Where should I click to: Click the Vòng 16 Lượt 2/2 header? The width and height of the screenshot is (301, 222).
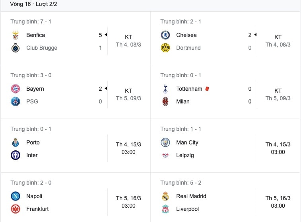33,4
